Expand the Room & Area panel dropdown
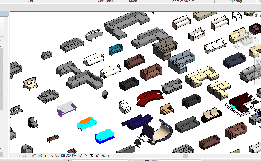Screen dimensions: 261x161 (193, 1)
